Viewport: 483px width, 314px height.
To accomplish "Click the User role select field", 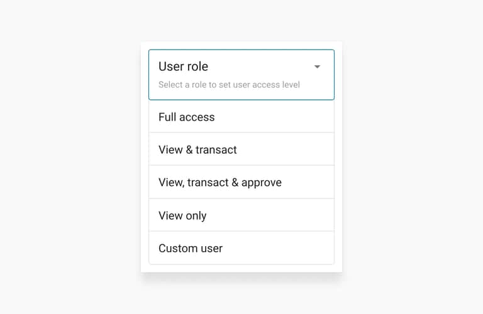I will pos(241,75).
